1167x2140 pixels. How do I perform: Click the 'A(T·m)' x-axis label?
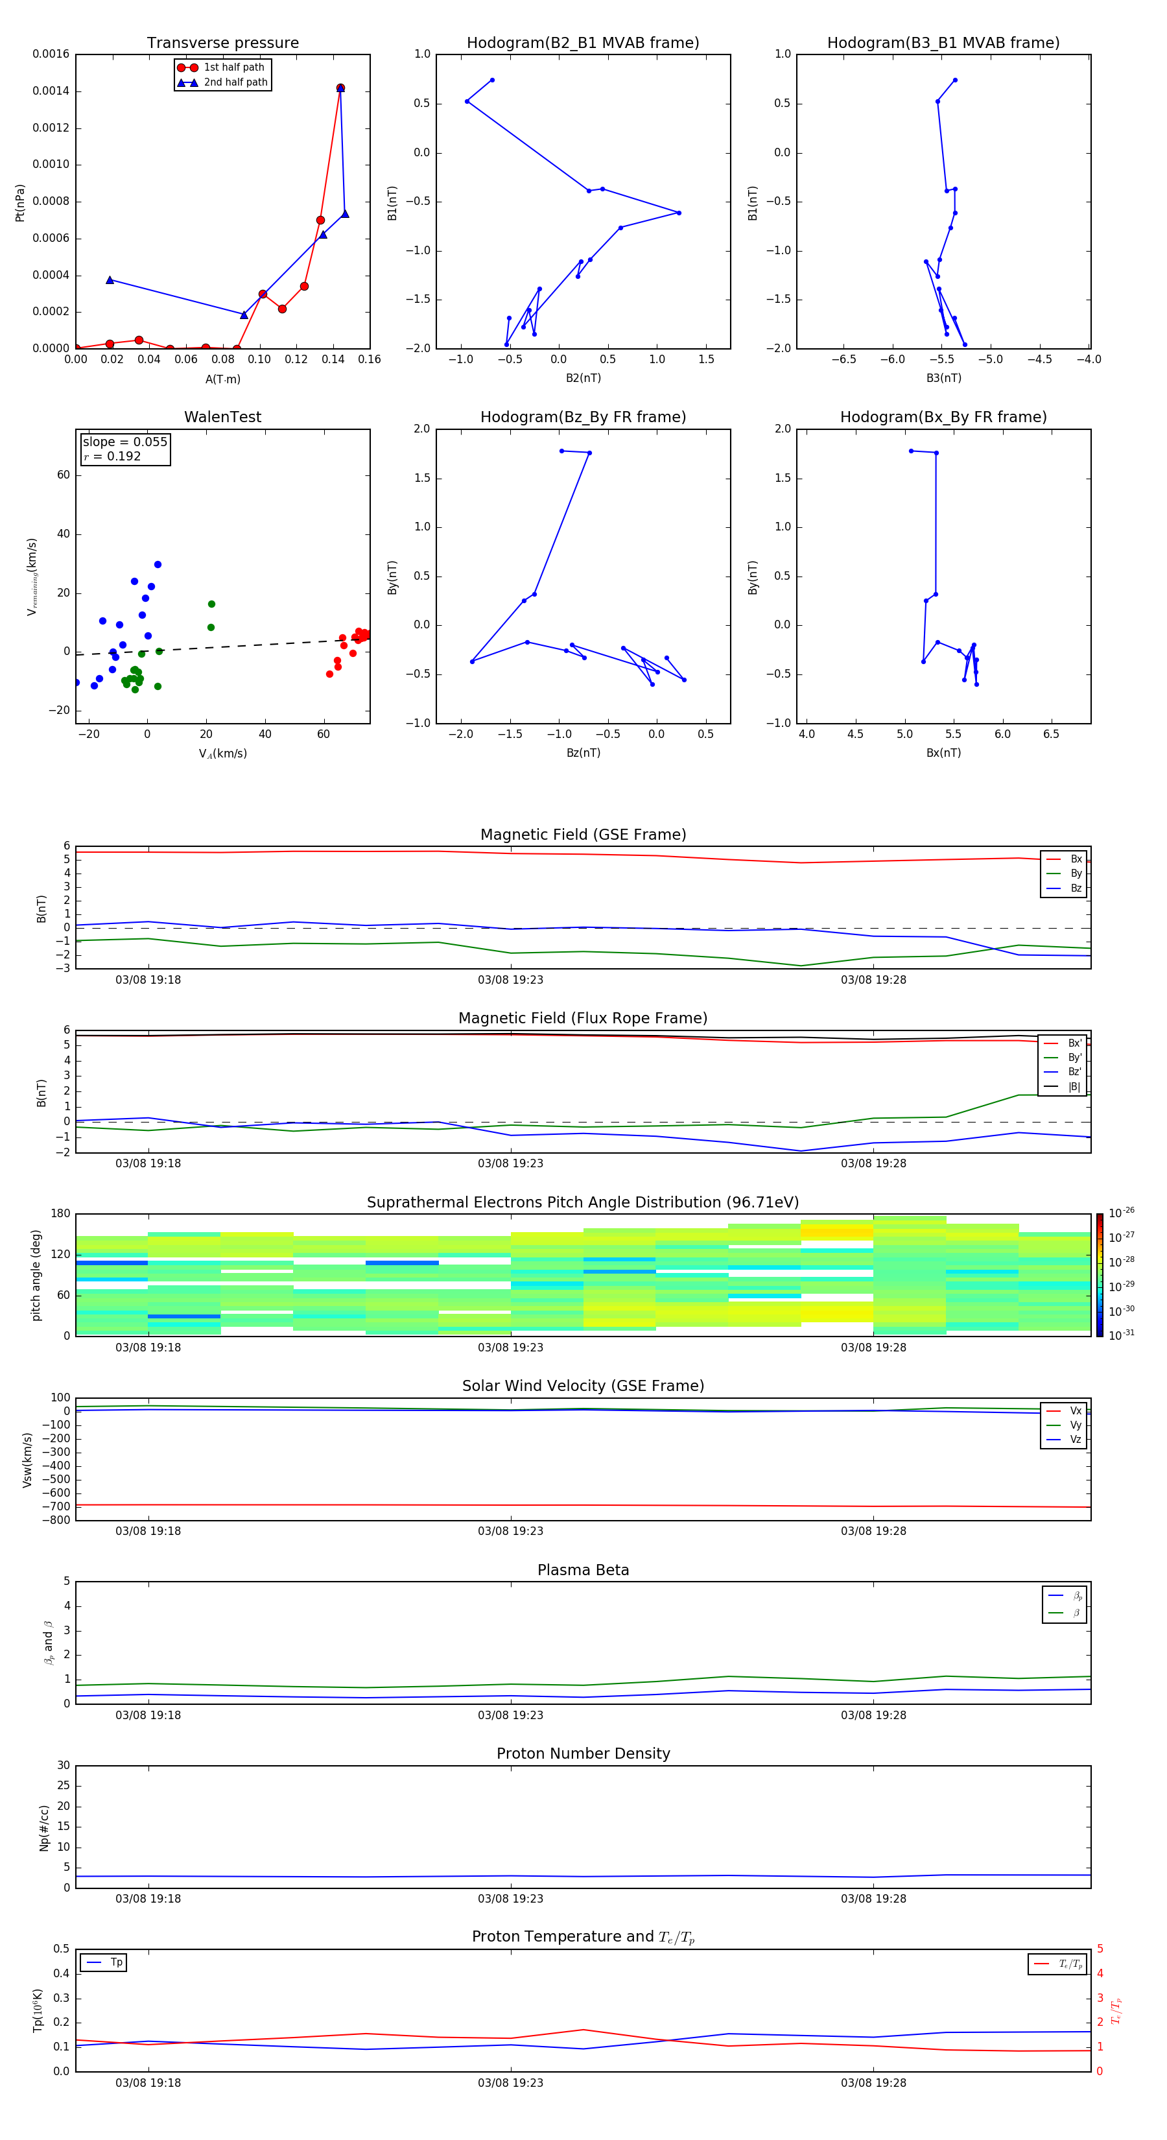(x=222, y=379)
